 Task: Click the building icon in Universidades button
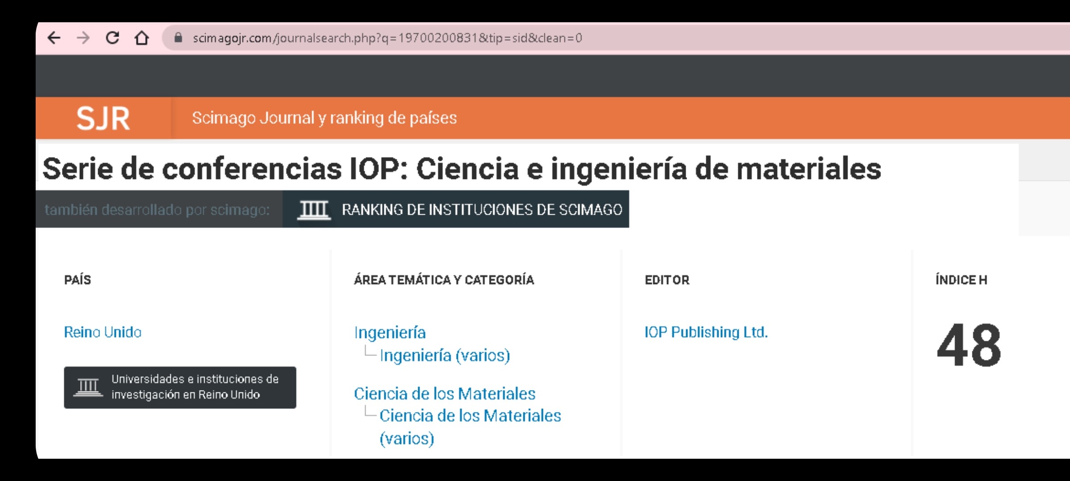pyautogui.click(x=88, y=387)
